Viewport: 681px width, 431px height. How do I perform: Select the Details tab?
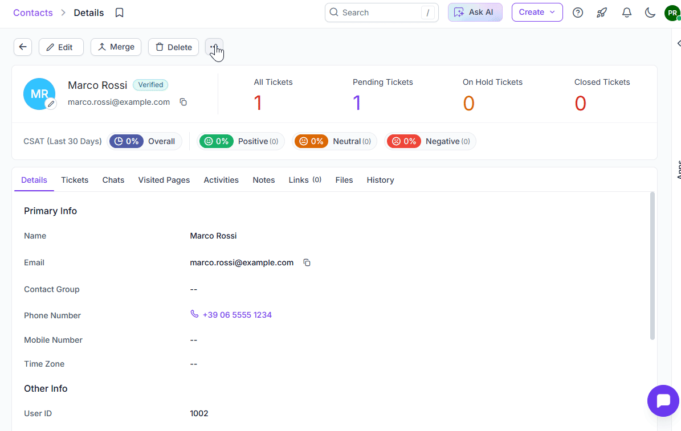coord(34,180)
